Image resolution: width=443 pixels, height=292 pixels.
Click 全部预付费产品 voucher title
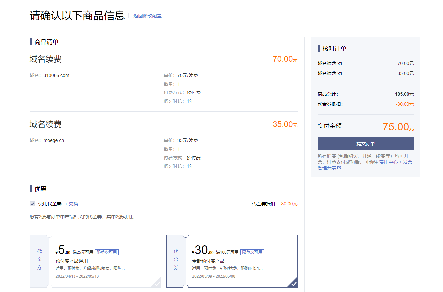pos(208,261)
